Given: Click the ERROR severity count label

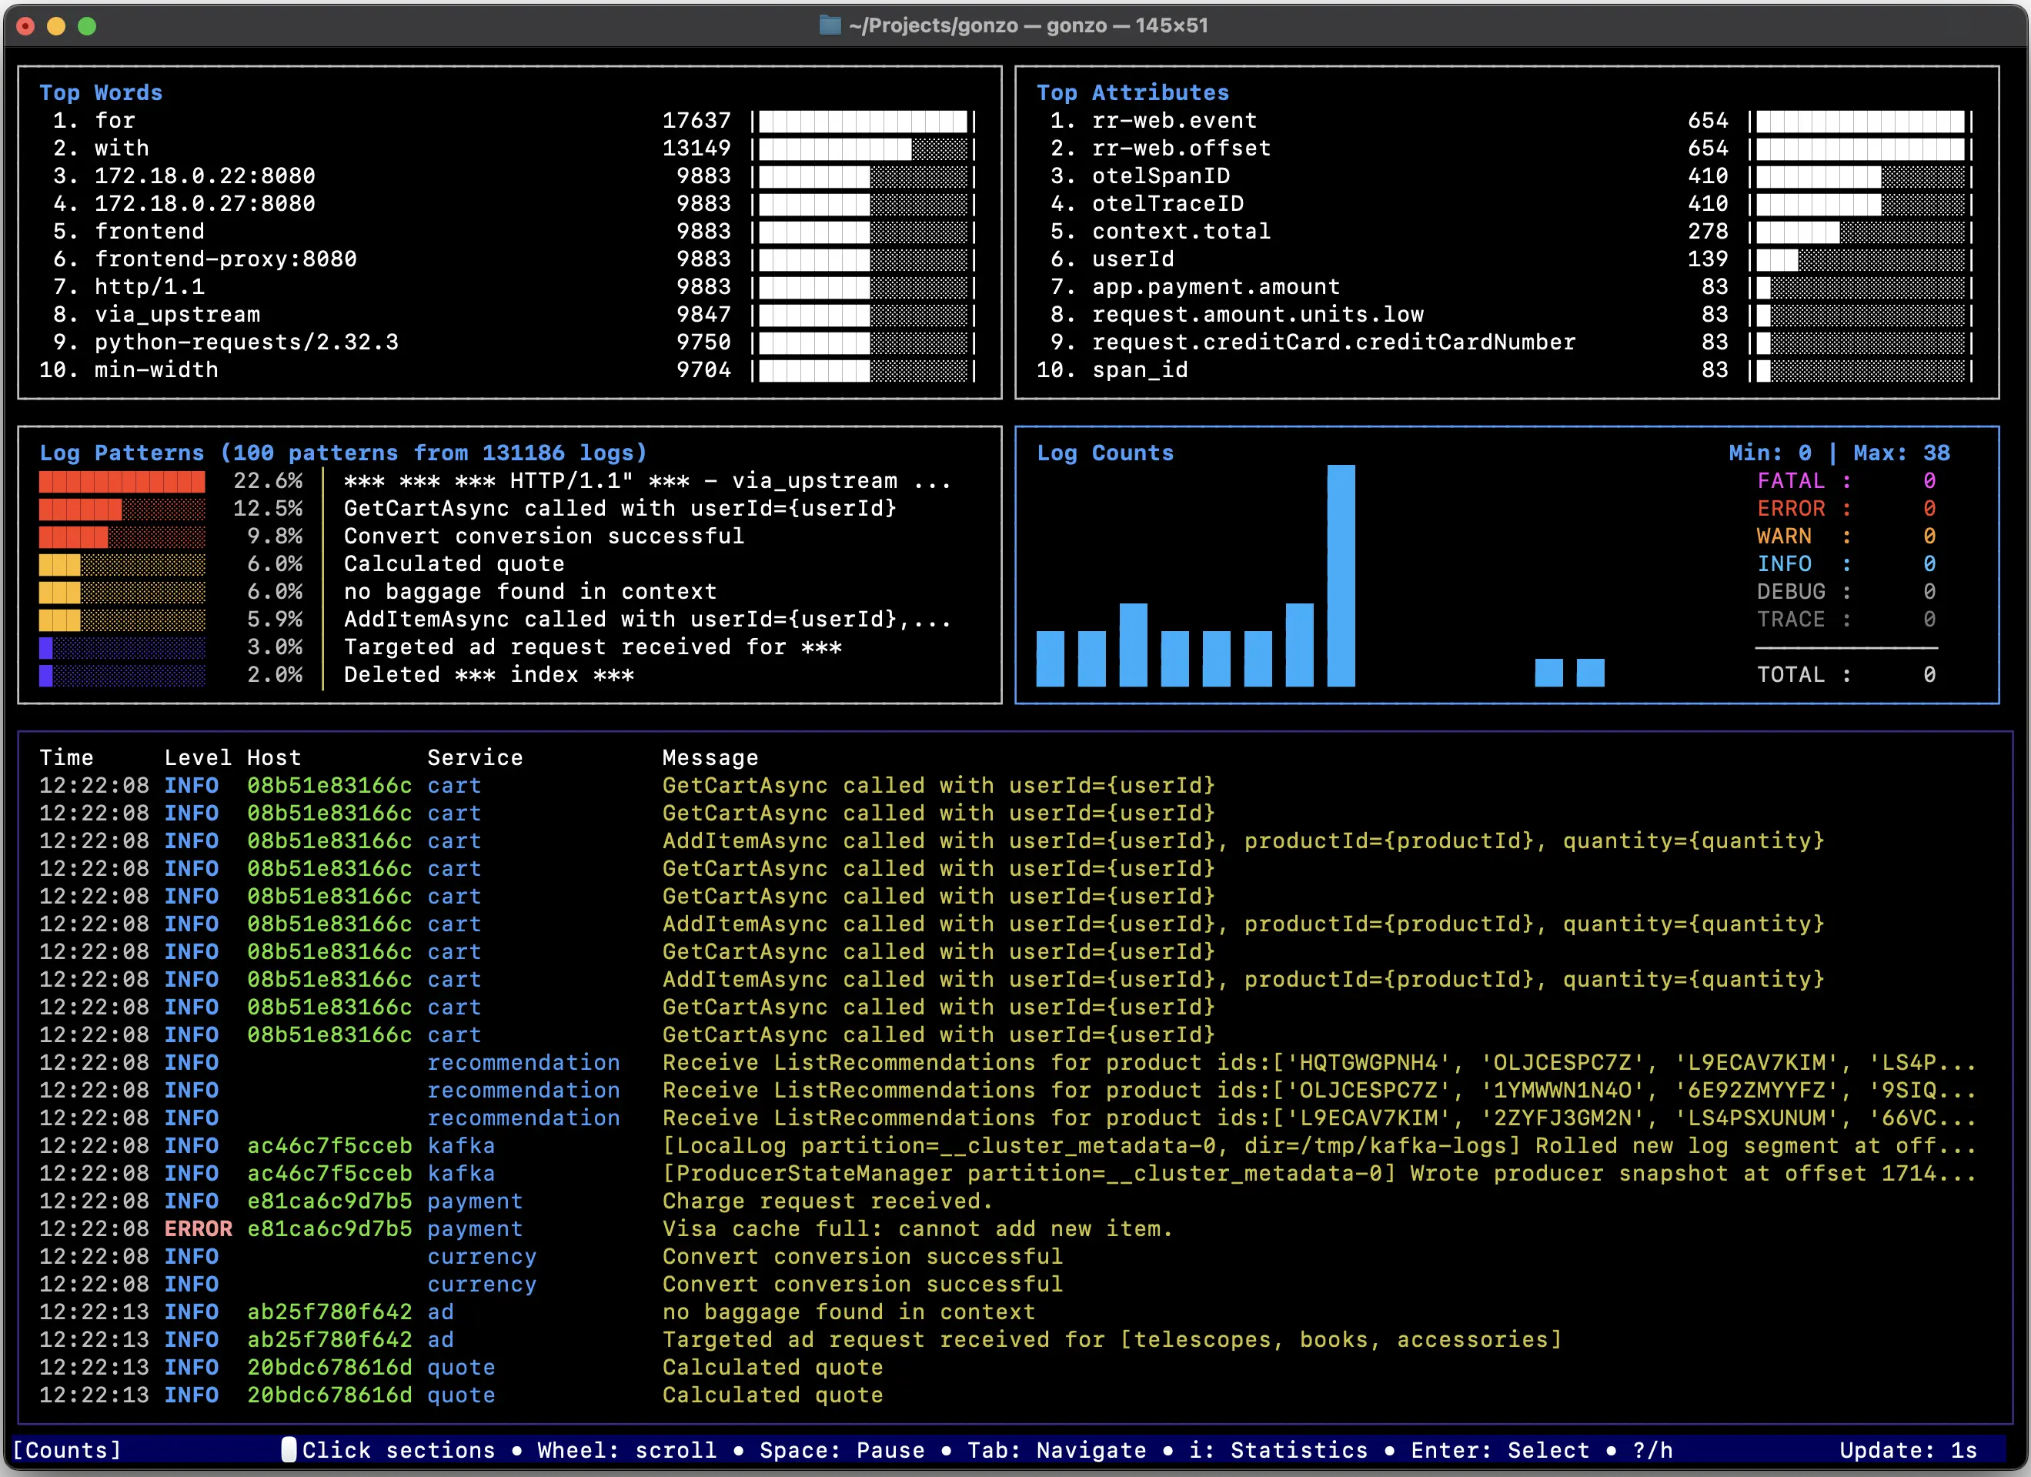Looking at the screenshot, I should (1790, 509).
